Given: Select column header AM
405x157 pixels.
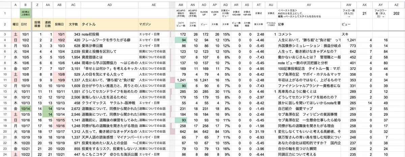Looking at the screenshot, I should tap(181, 5).
